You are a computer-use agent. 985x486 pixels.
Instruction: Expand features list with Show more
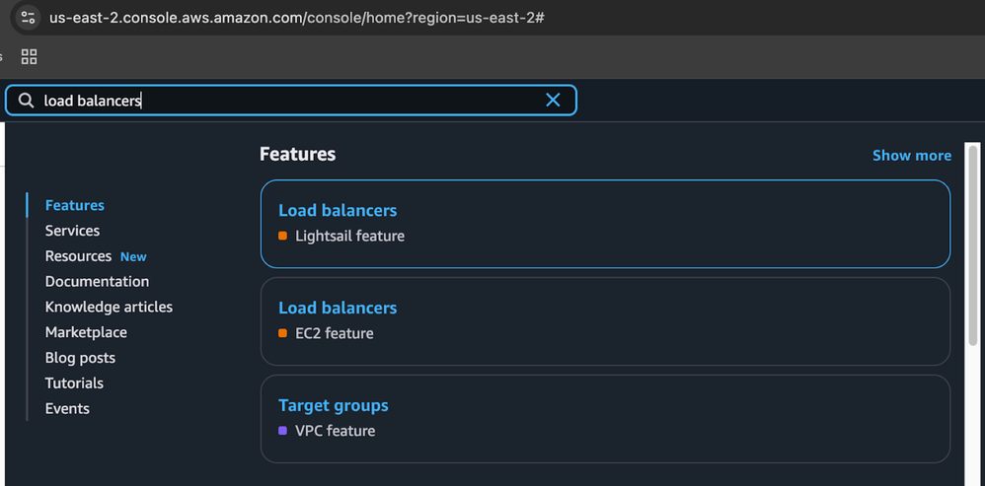point(911,156)
